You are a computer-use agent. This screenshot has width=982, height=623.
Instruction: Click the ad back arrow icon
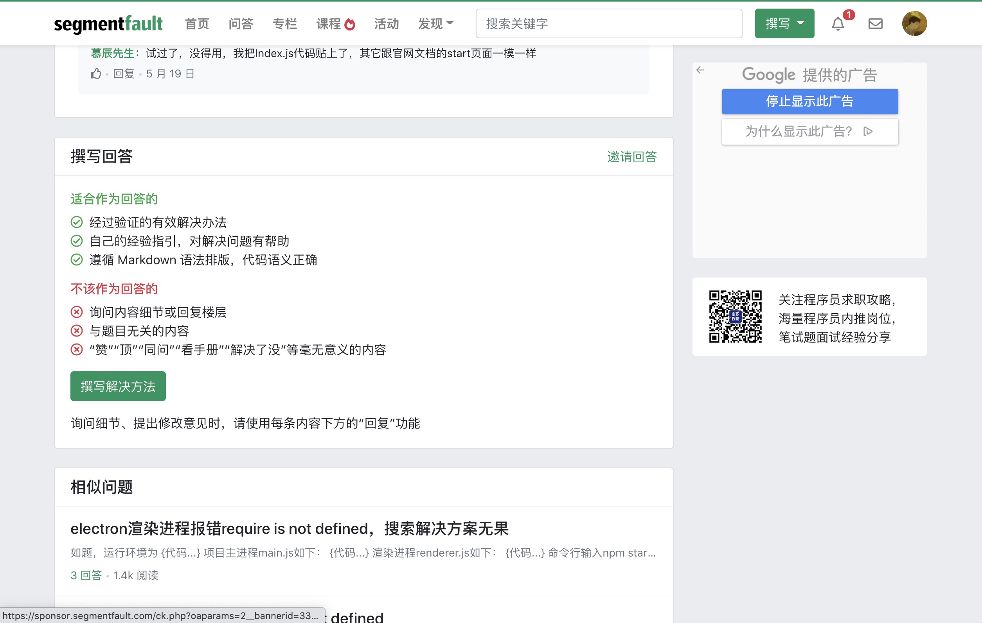pyautogui.click(x=700, y=70)
